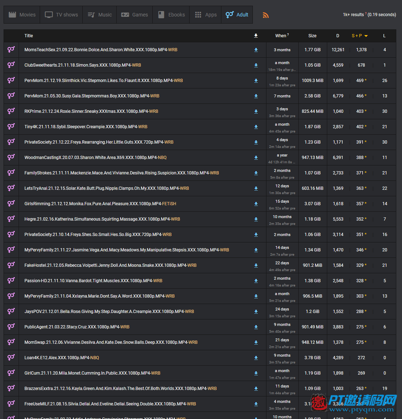Viewport: 402px width, 419px height.
Task: Sort results by the When column
Action: (x=282, y=36)
